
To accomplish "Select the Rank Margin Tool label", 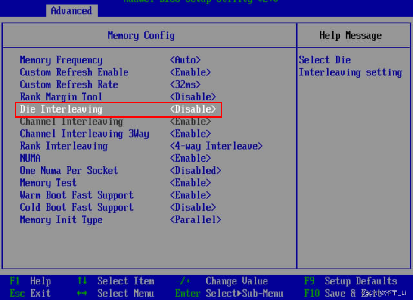I will [x=61, y=97].
